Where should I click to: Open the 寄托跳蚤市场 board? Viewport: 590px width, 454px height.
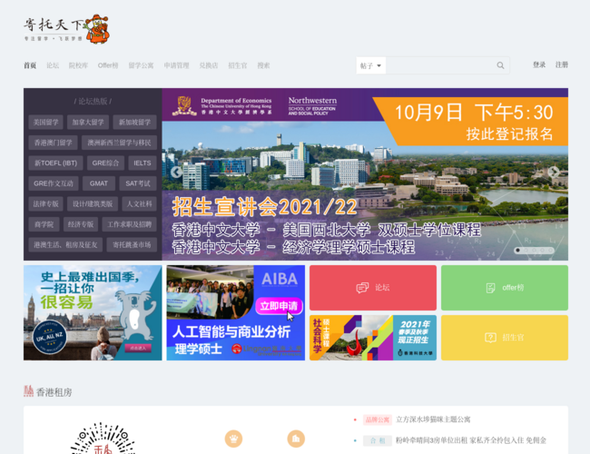[132, 244]
